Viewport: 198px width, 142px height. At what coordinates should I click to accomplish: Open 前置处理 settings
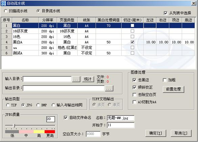(173, 89)
